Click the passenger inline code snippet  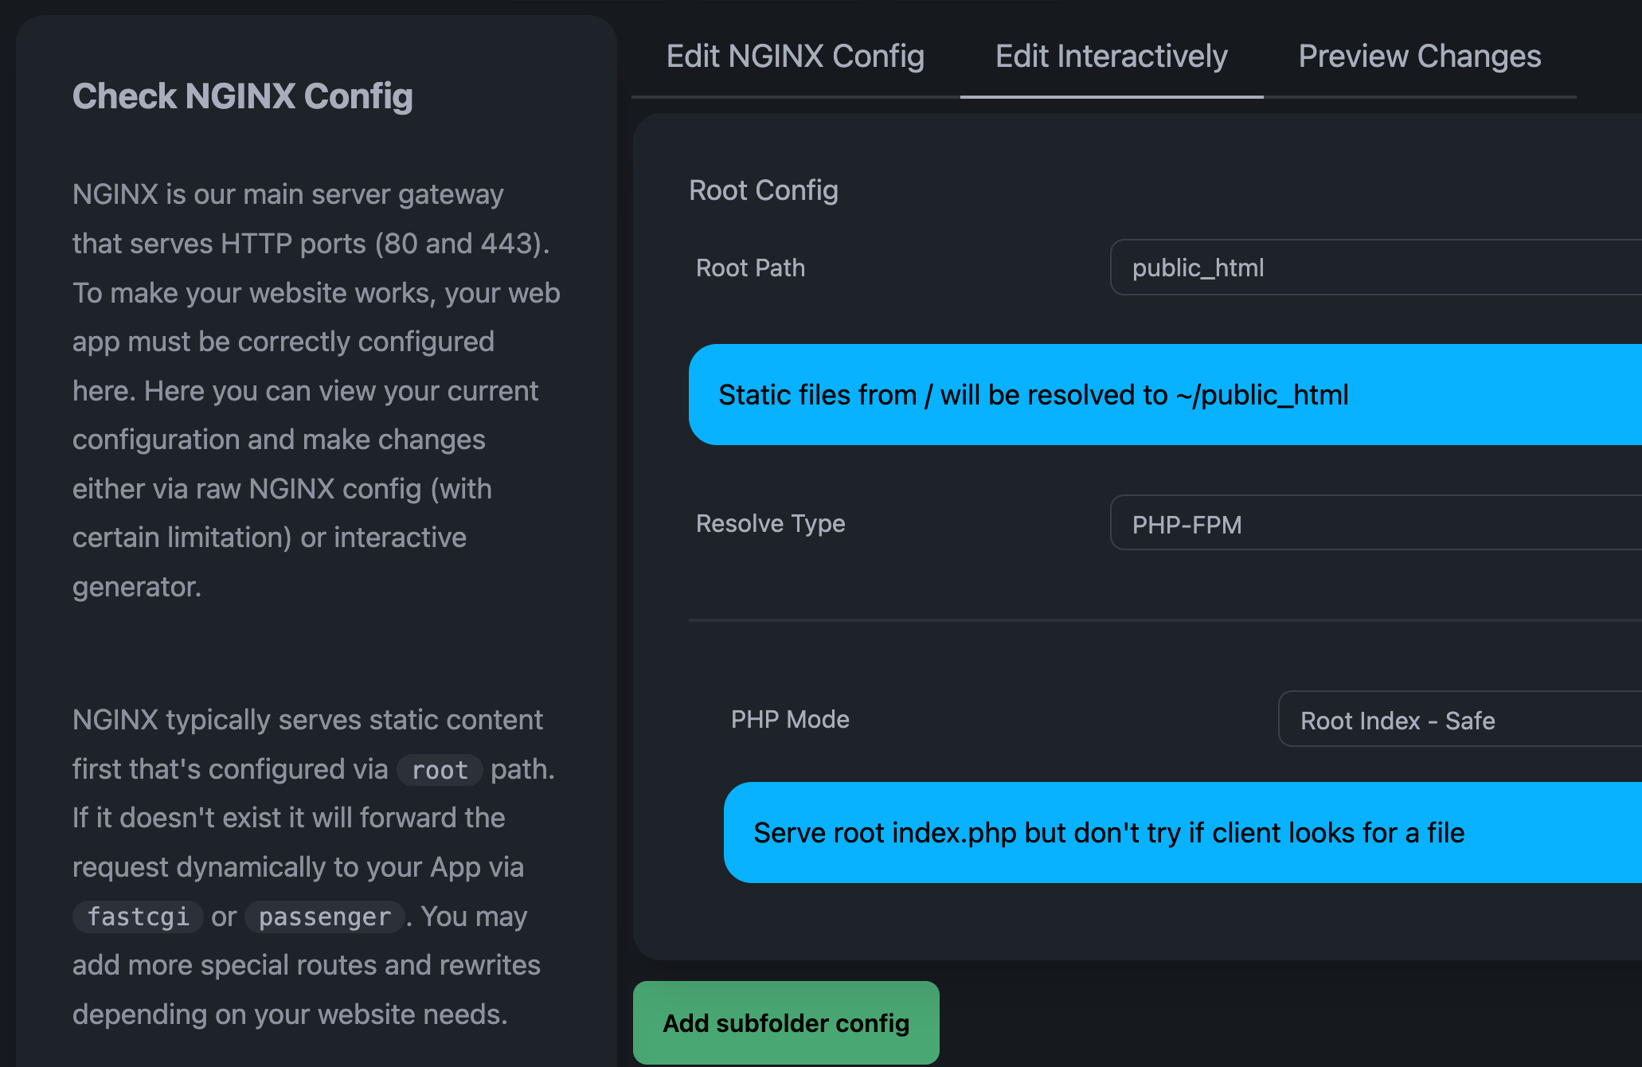325,917
